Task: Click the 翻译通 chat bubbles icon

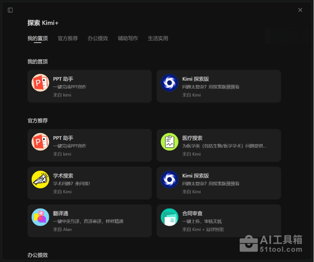Action: pyautogui.click(x=40, y=217)
